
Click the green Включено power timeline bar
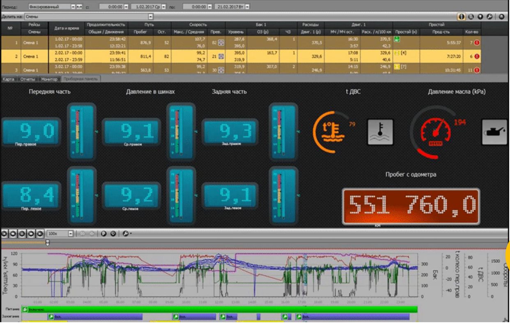point(220,309)
